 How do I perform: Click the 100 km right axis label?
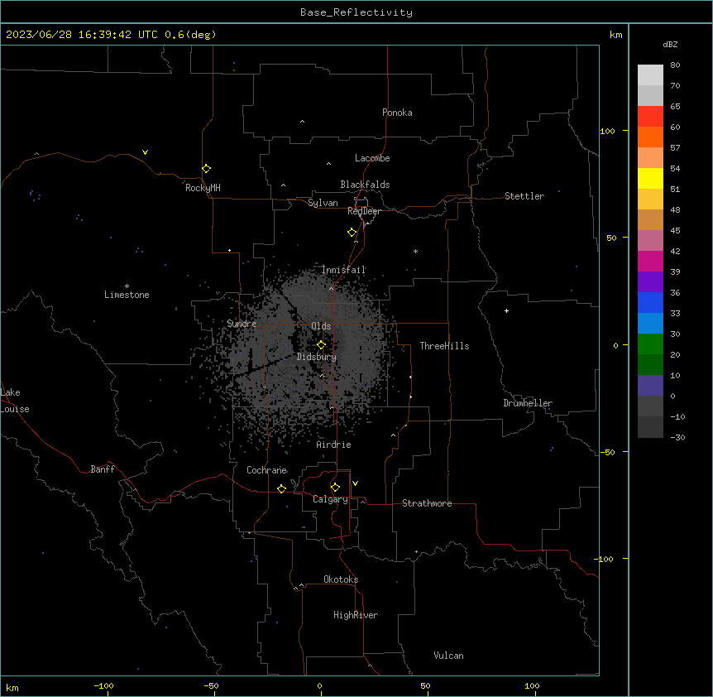click(607, 131)
